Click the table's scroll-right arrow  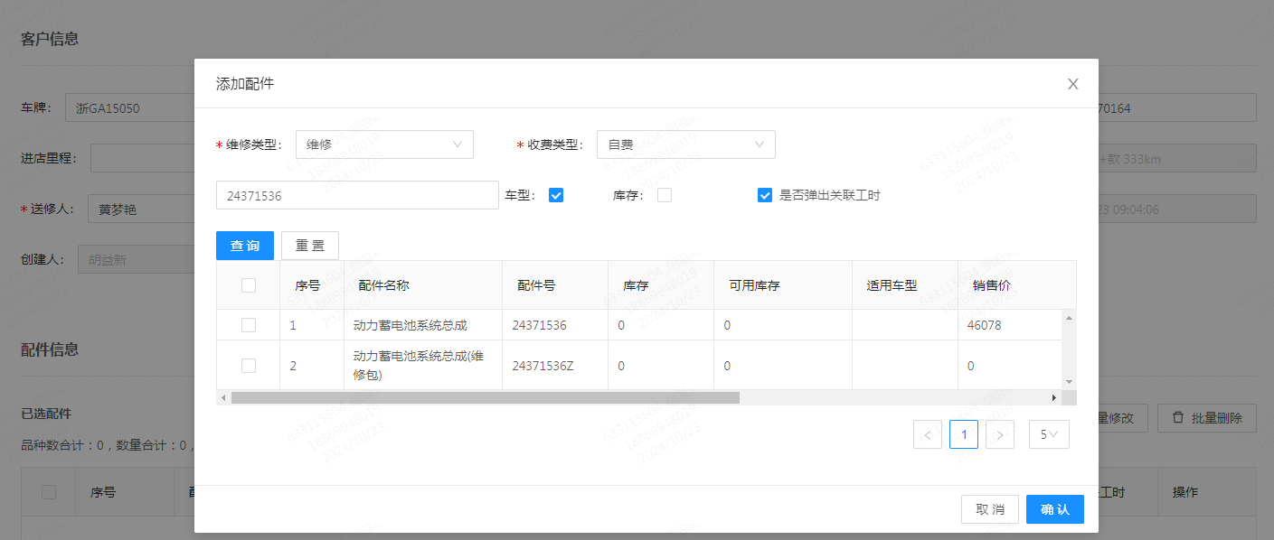pyautogui.click(x=1053, y=397)
